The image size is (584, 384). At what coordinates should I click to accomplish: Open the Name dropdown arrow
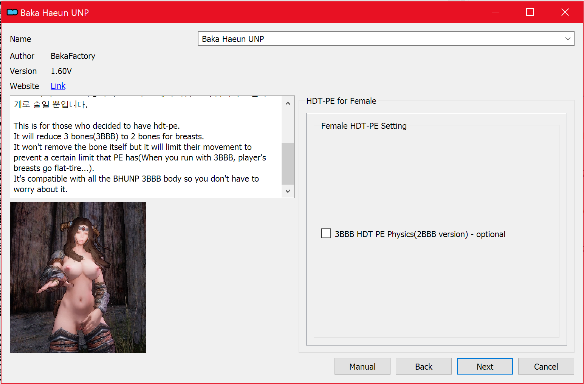567,39
